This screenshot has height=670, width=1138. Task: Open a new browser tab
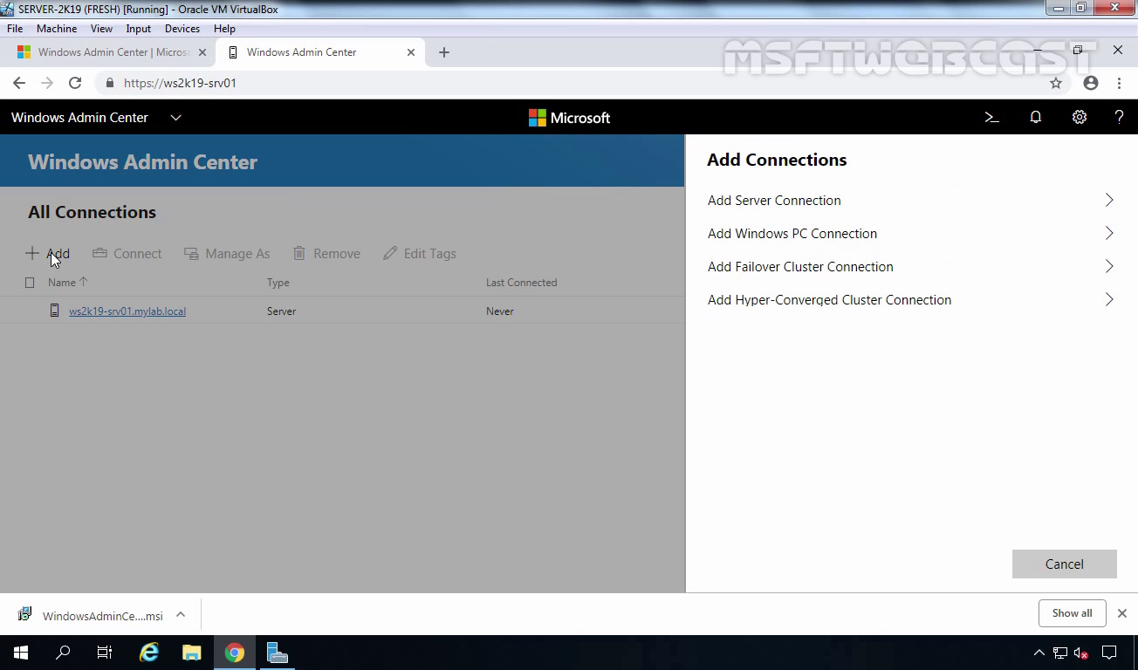click(x=443, y=52)
